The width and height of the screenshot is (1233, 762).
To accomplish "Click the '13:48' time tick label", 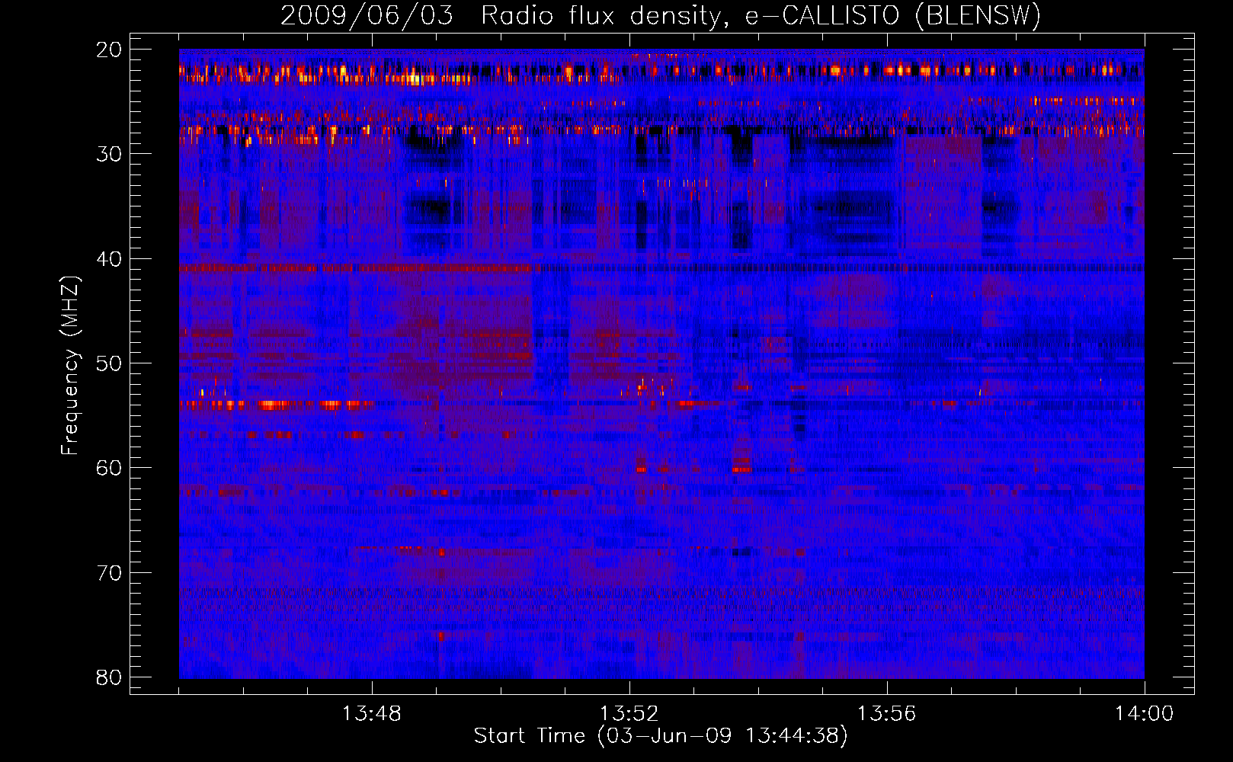I will tap(371, 713).
